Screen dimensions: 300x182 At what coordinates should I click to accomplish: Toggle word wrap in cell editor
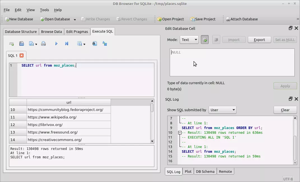216,40
